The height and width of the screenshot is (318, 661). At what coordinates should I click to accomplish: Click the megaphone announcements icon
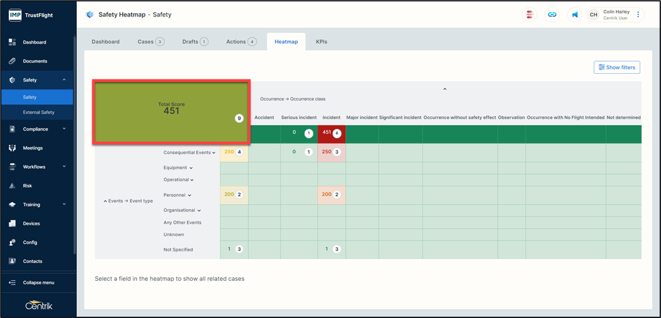(575, 15)
